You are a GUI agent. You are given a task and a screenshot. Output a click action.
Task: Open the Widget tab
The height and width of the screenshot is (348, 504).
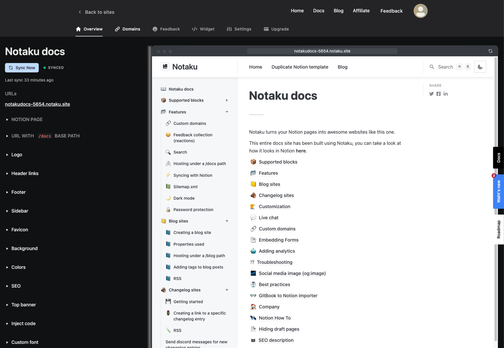coord(203,29)
